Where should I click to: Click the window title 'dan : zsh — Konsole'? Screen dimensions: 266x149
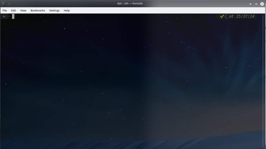[130, 3]
